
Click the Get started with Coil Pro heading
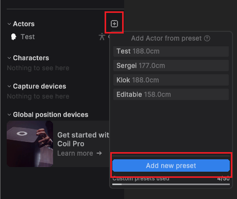pos(83,139)
